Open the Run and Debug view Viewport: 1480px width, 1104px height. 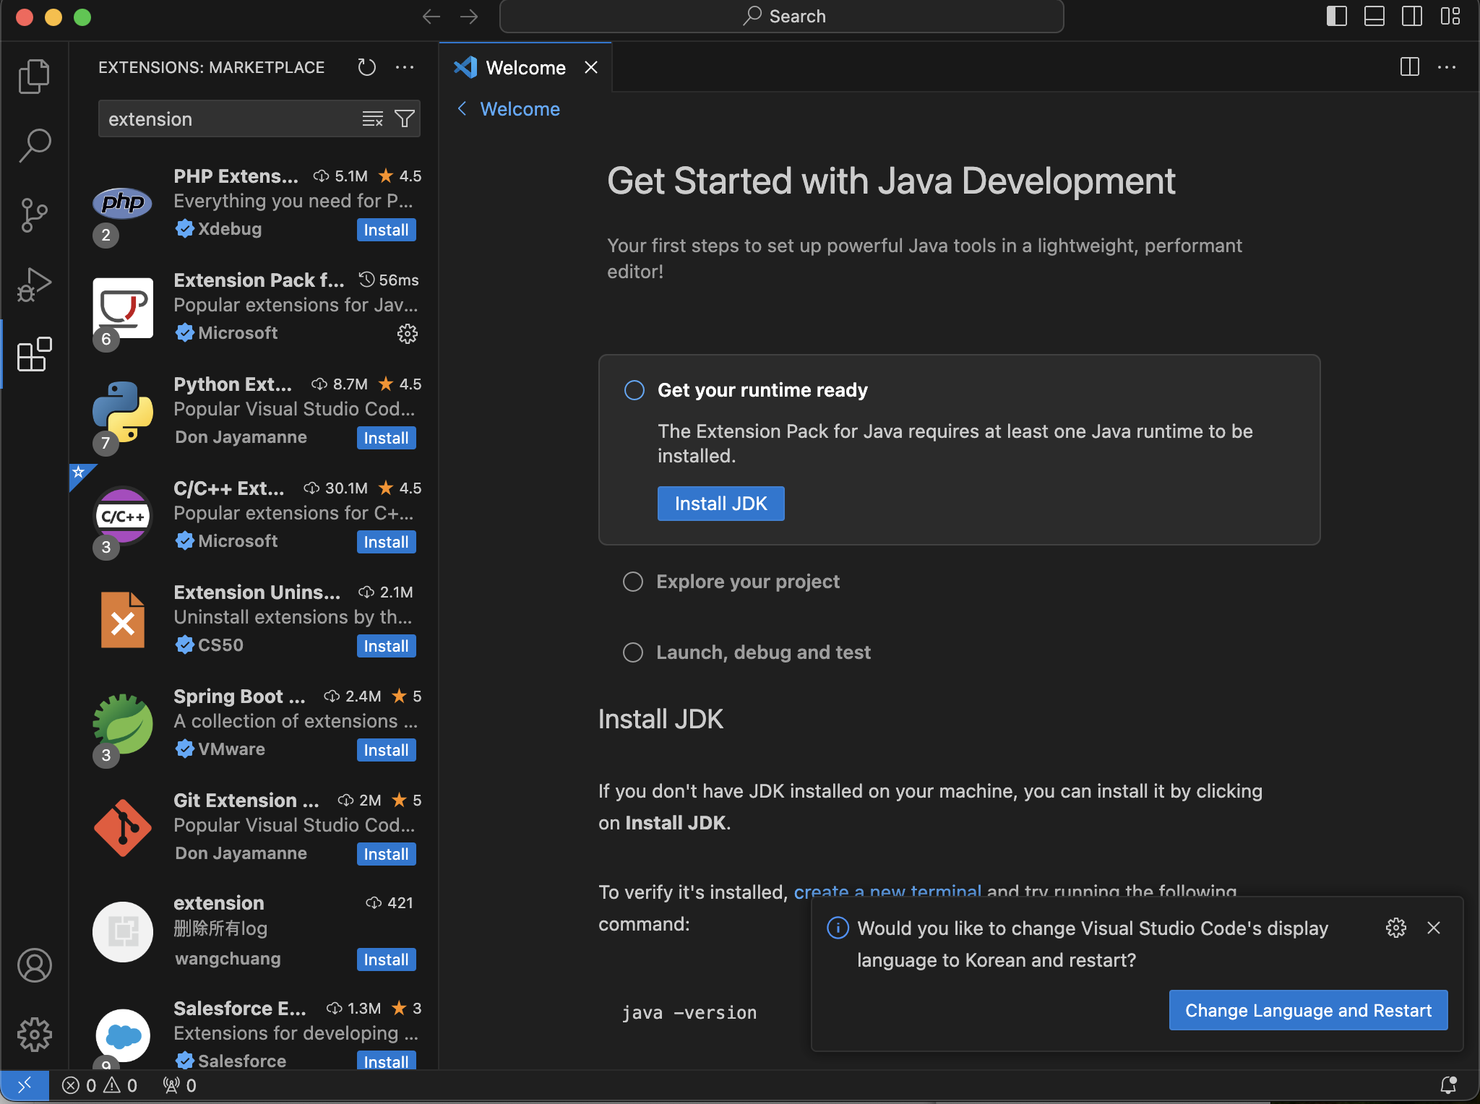click(x=34, y=285)
